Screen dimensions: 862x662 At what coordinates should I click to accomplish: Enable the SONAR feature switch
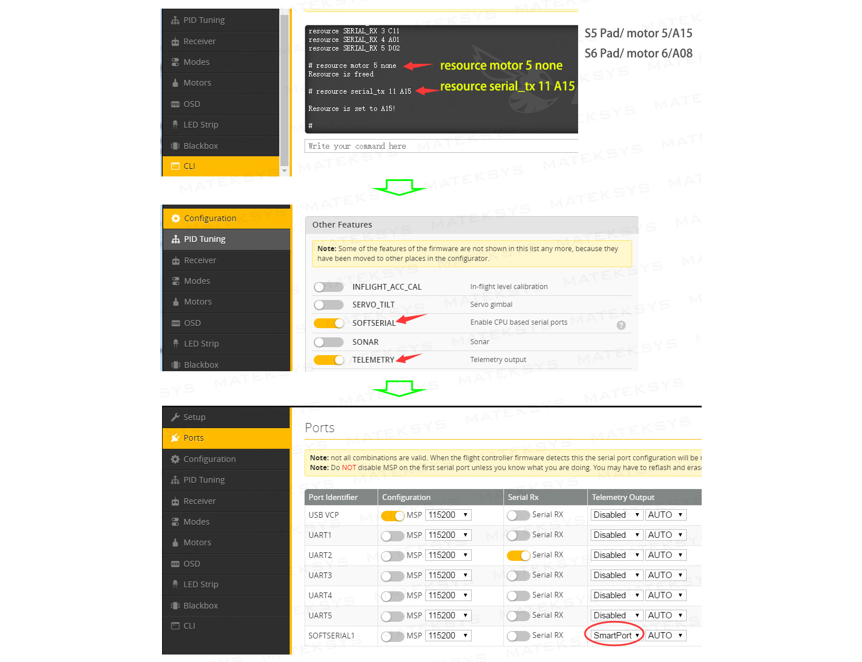pyautogui.click(x=329, y=342)
